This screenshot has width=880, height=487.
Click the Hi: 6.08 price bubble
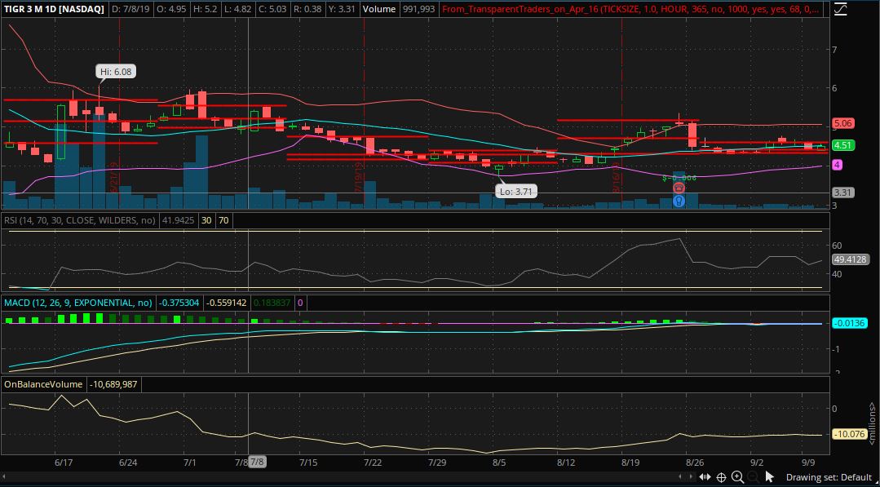(x=116, y=71)
